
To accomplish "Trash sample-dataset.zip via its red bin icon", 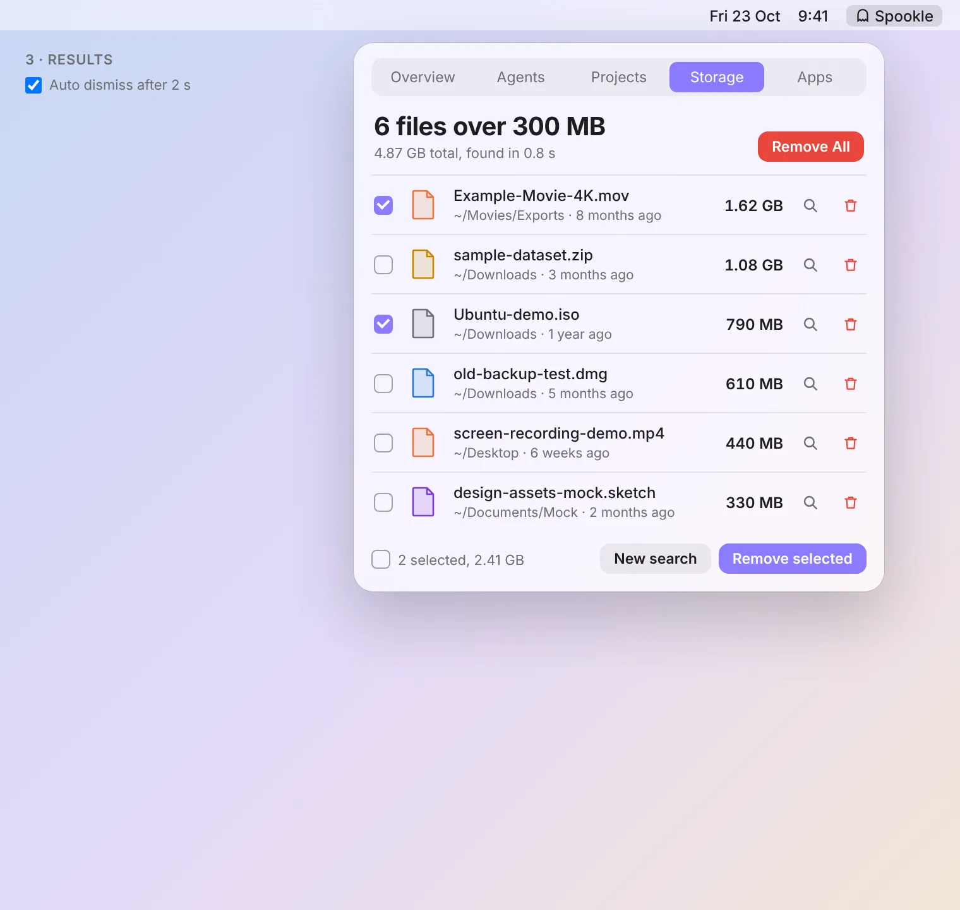I will click(x=851, y=265).
